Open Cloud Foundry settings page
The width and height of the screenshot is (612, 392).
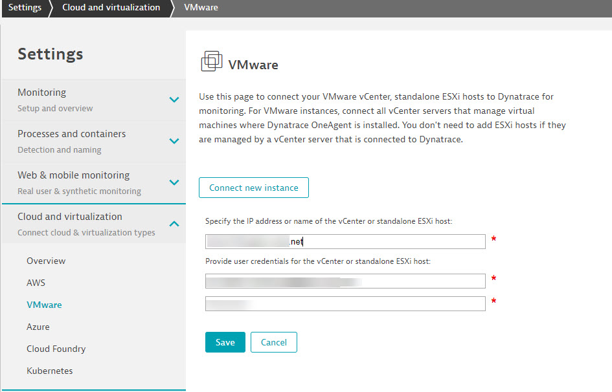pos(56,349)
